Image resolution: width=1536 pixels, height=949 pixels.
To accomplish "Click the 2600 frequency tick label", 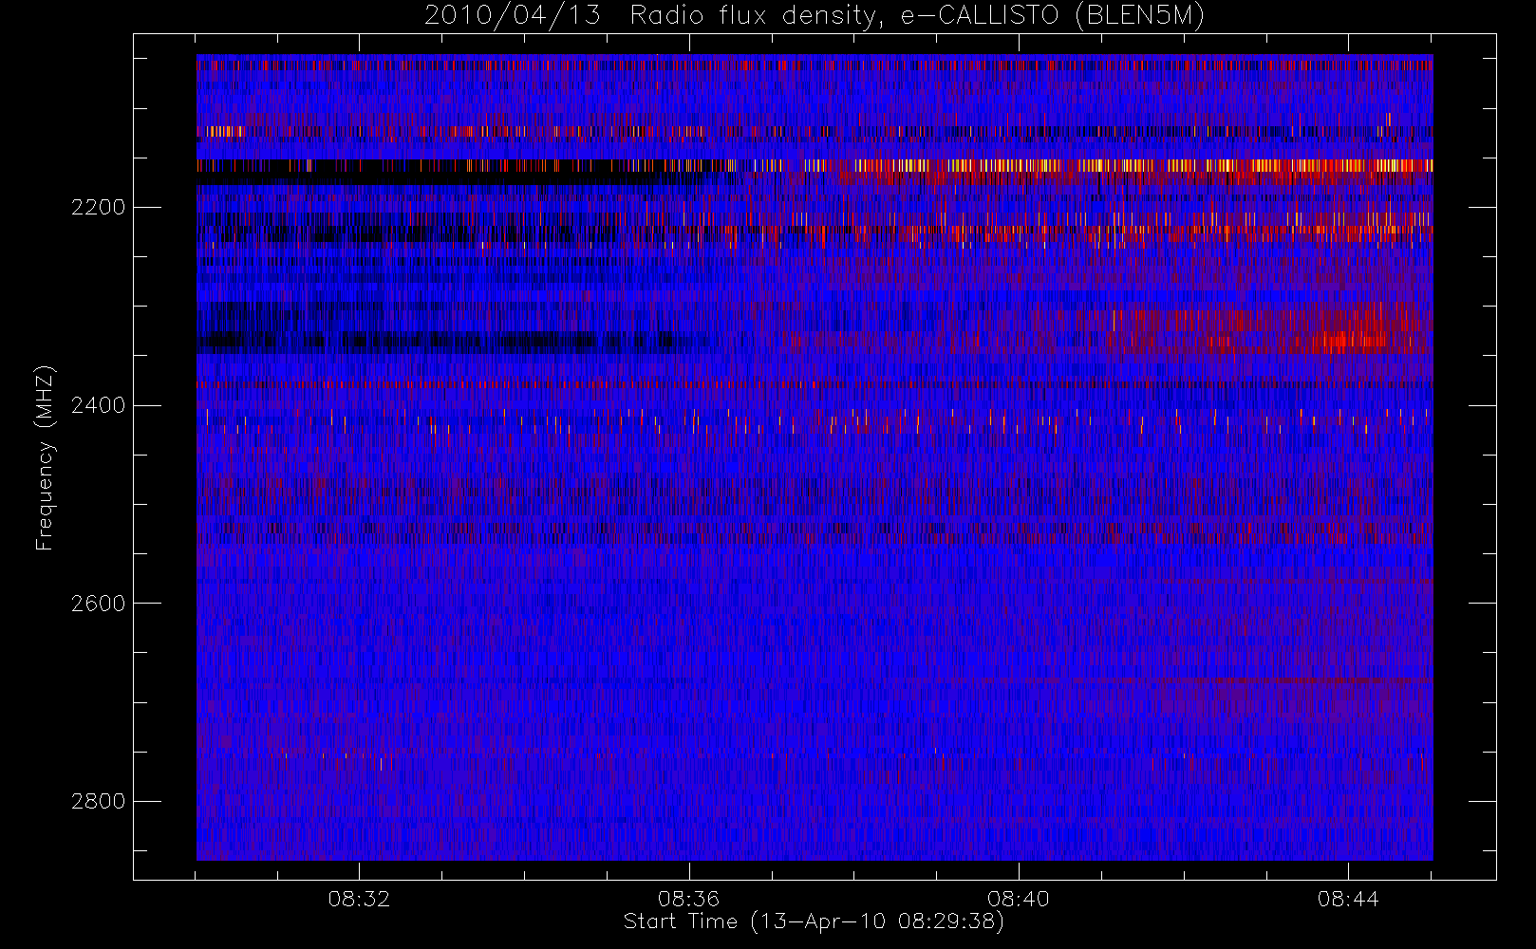I will [x=98, y=604].
